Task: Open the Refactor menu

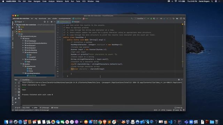Action: [x=60, y=1]
